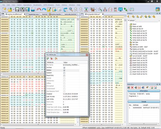Screen dimensions: 161x129
Task: Switch to the Spammer.exe tab
Action: tap(33, 14)
